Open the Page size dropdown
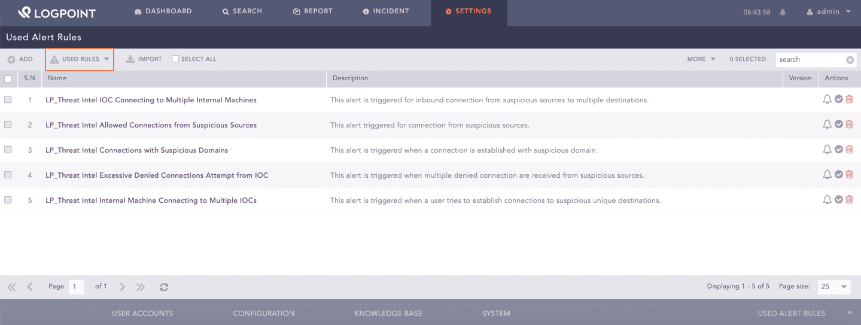 pyautogui.click(x=834, y=287)
